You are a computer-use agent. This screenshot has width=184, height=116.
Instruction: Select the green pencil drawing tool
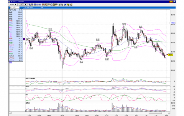click(x=60, y=5)
